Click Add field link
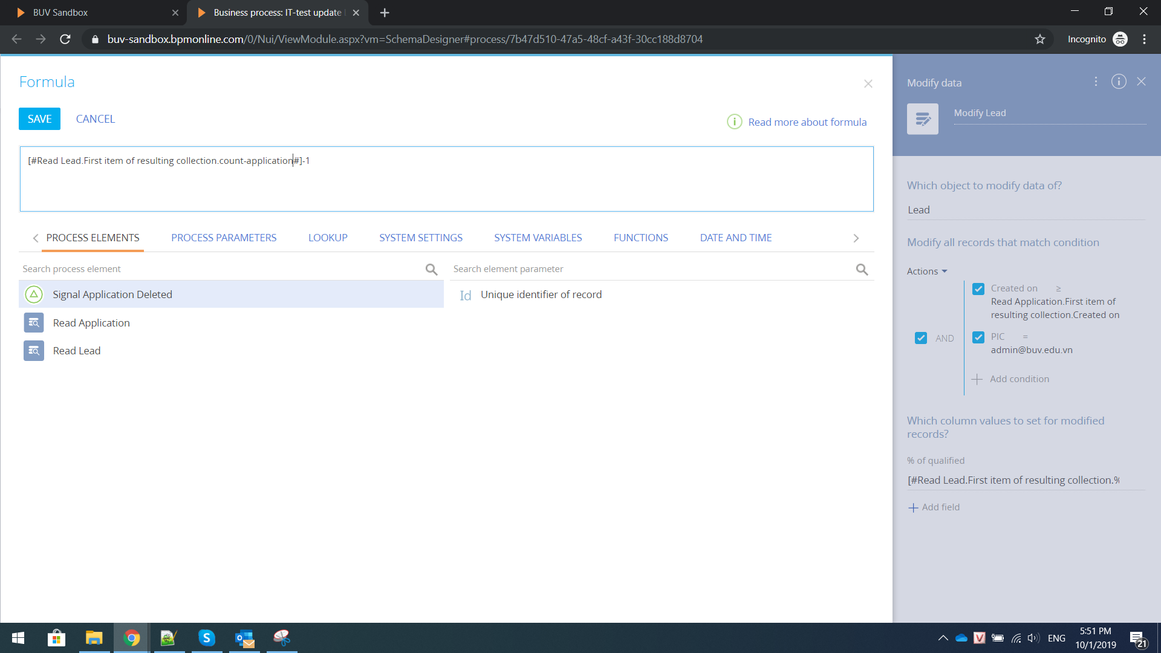The image size is (1161, 653). point(940,507)
